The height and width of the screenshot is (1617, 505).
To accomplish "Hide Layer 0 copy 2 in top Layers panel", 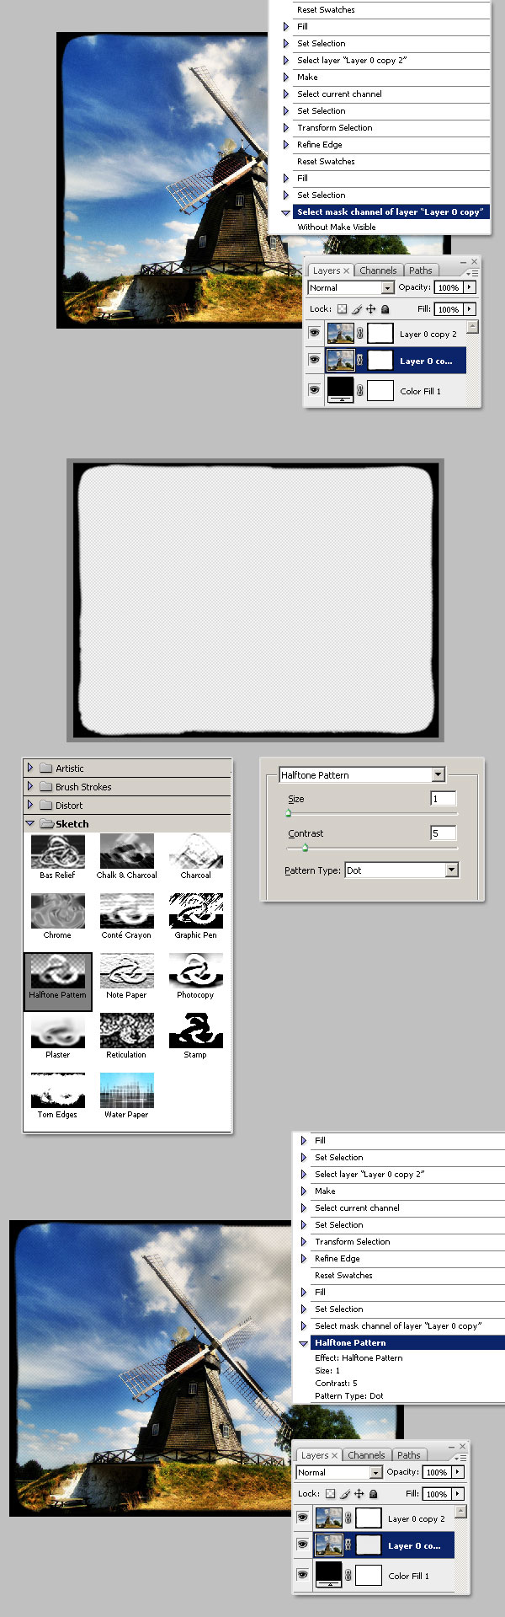I will (x=314, y=334).
